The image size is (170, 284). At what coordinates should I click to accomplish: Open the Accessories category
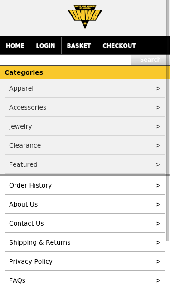(x=85, y=107)
